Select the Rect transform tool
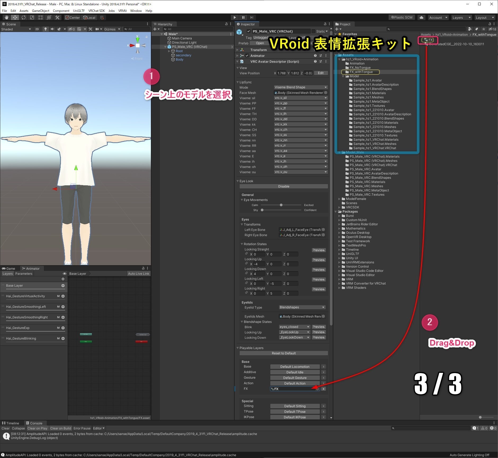The height and width of the screenshot is (458, 498). [x=41, y=17]
